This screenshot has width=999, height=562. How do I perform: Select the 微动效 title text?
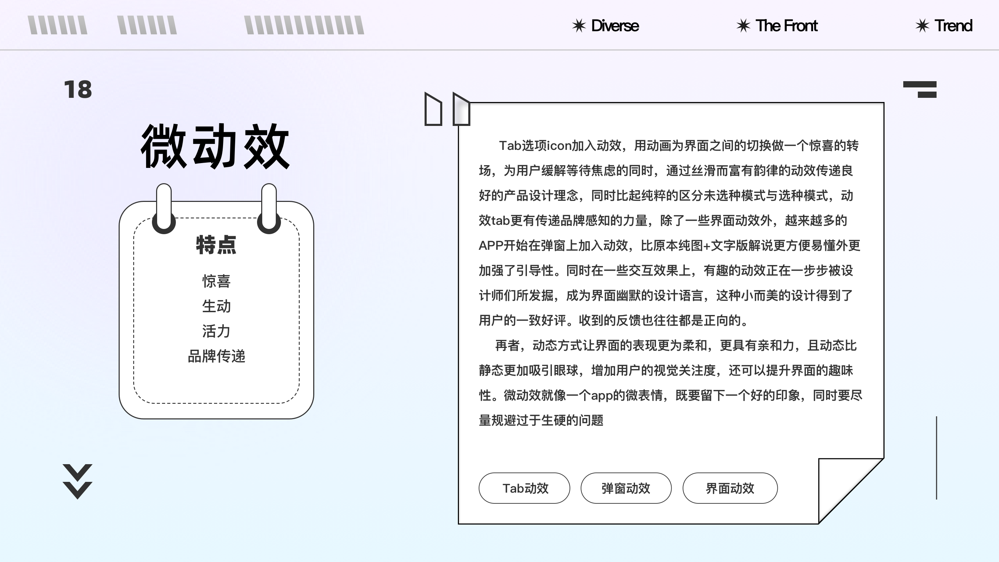[x=215, y=146]
